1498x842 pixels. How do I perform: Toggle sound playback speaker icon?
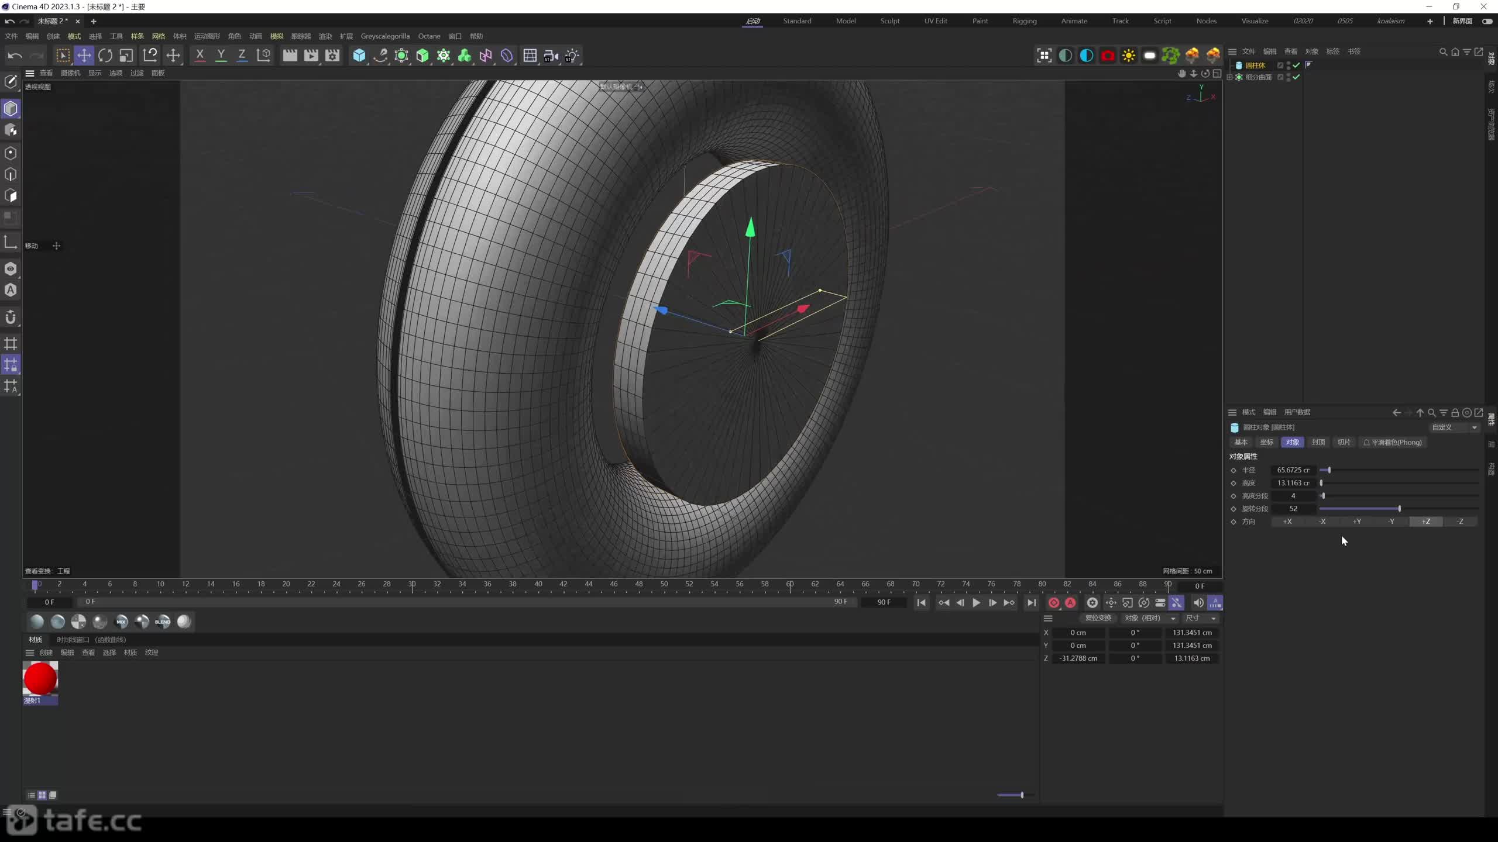point(1198,603)
